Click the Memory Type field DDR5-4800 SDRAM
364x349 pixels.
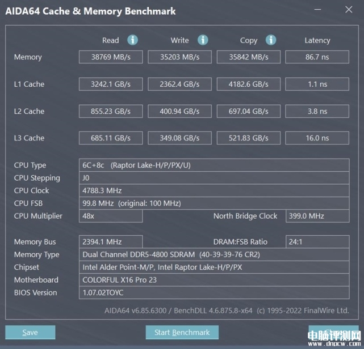click(x=214, y=254)
